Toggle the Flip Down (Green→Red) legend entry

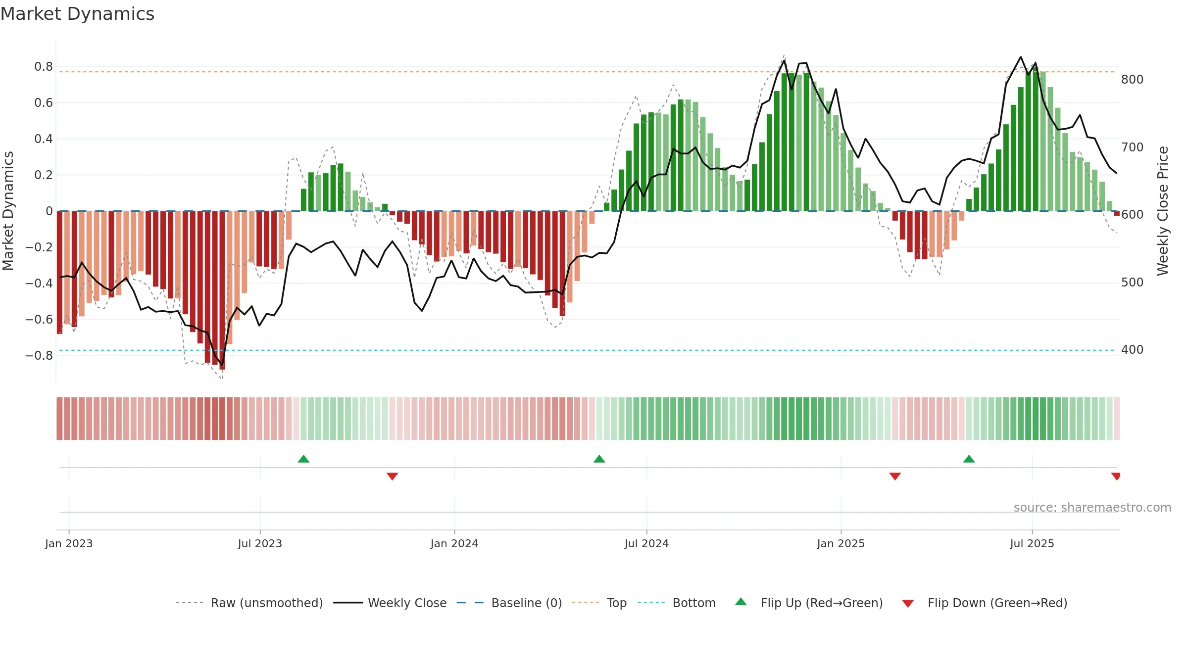985,603
